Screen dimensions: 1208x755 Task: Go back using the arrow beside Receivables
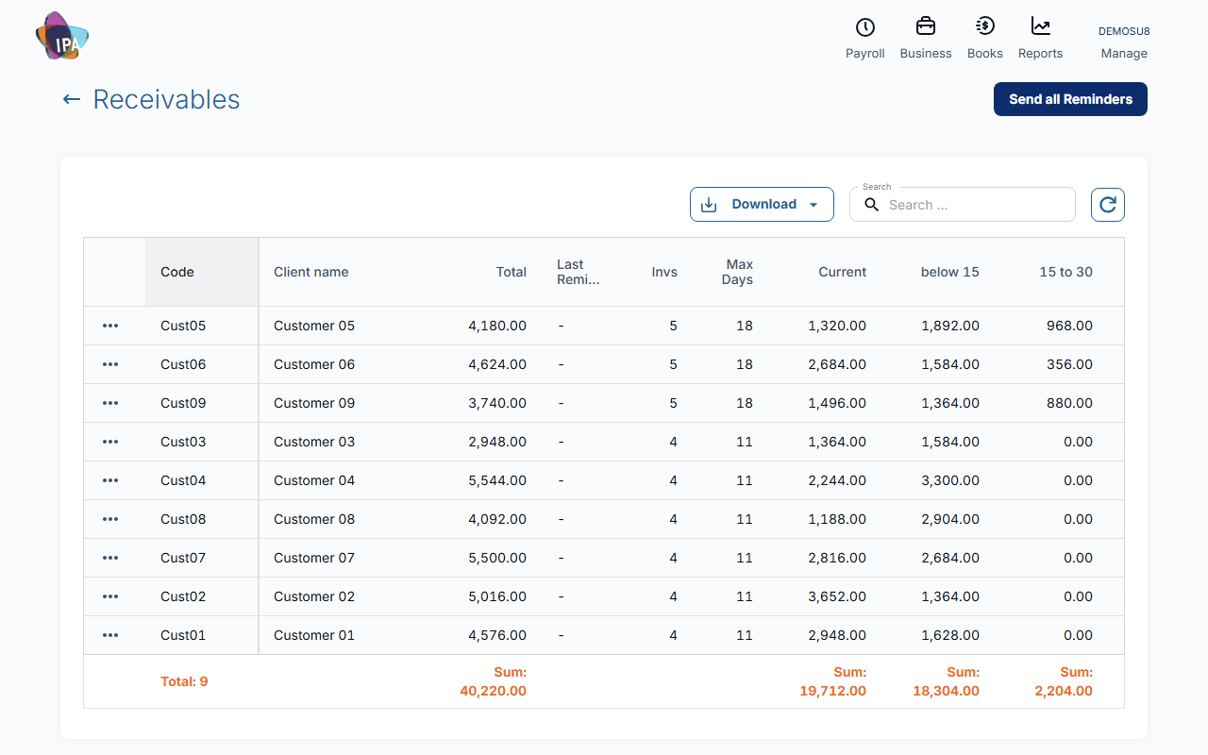[72, 99]
